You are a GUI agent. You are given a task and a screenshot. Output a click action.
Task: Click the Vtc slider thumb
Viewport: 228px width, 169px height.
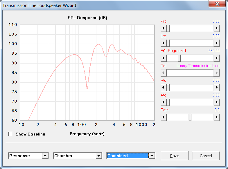pos(168,88)
